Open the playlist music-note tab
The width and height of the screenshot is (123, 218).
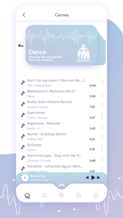pos(61,195)
